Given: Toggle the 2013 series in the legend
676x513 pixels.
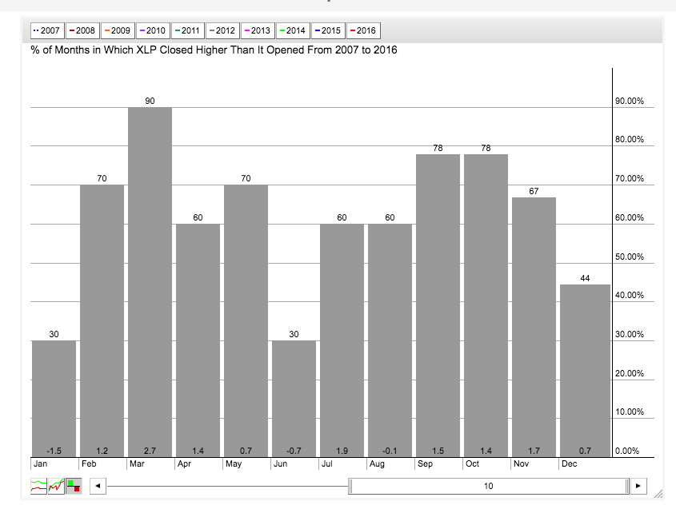Looking at the screenshot, I should tap(258, 30).
